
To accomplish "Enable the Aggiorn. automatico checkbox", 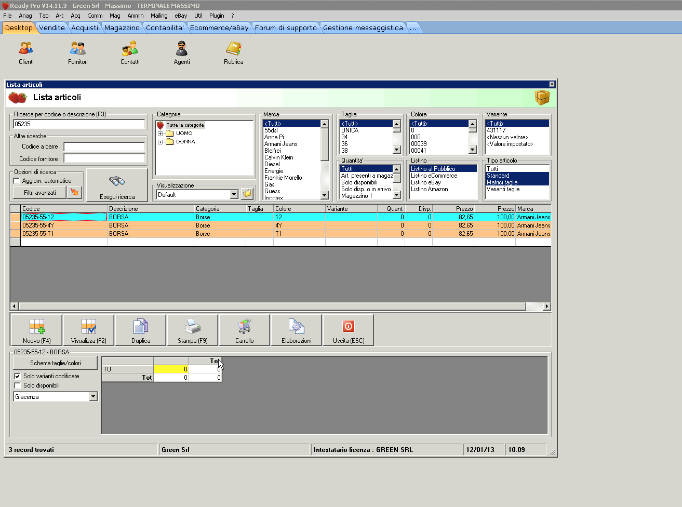I will 17,181.
